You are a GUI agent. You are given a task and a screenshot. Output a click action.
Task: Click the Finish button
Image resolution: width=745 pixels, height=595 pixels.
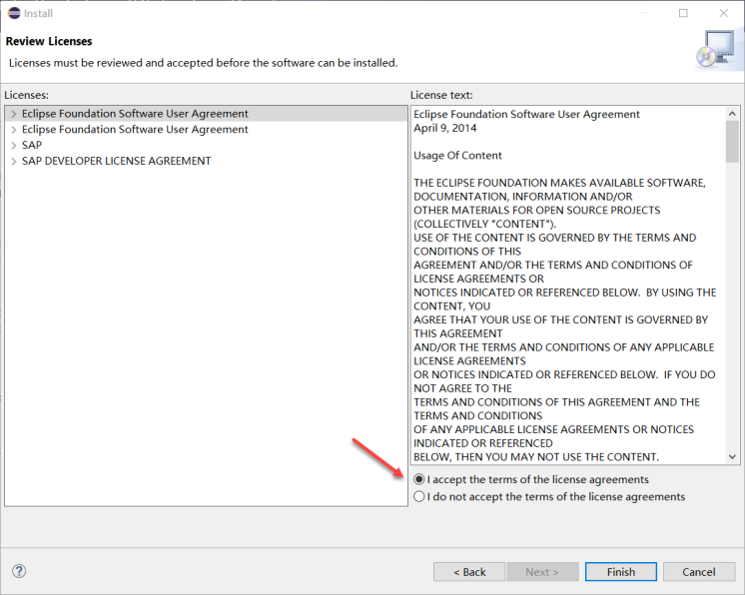coord(620,572)
